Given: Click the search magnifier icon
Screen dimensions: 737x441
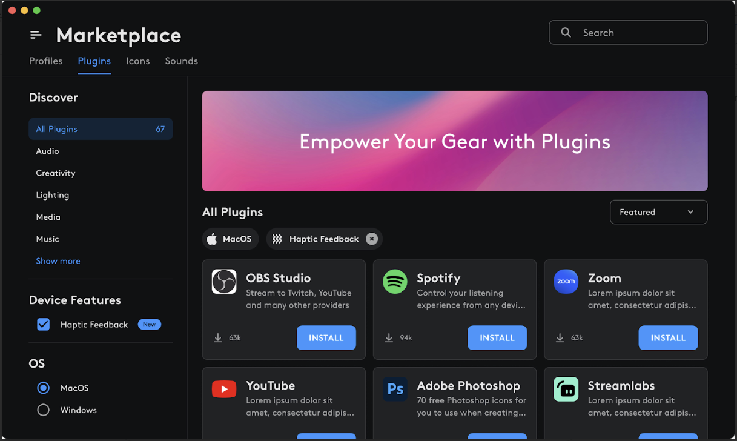Looking at the screenshot, I should click(x=566, y=32).
